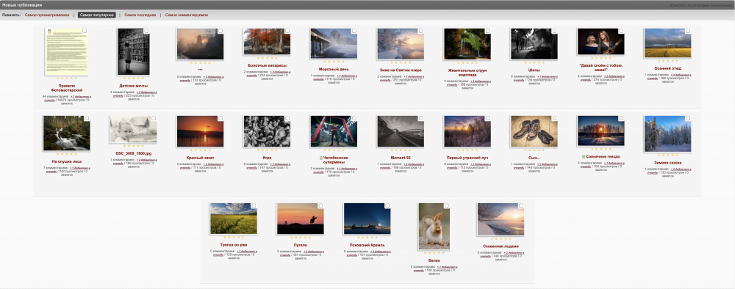Image resolution: width=735 pixels, height=289 pixels.
Task: Open the Красный закат sunset thumbnail
Action: pos(200,131)
